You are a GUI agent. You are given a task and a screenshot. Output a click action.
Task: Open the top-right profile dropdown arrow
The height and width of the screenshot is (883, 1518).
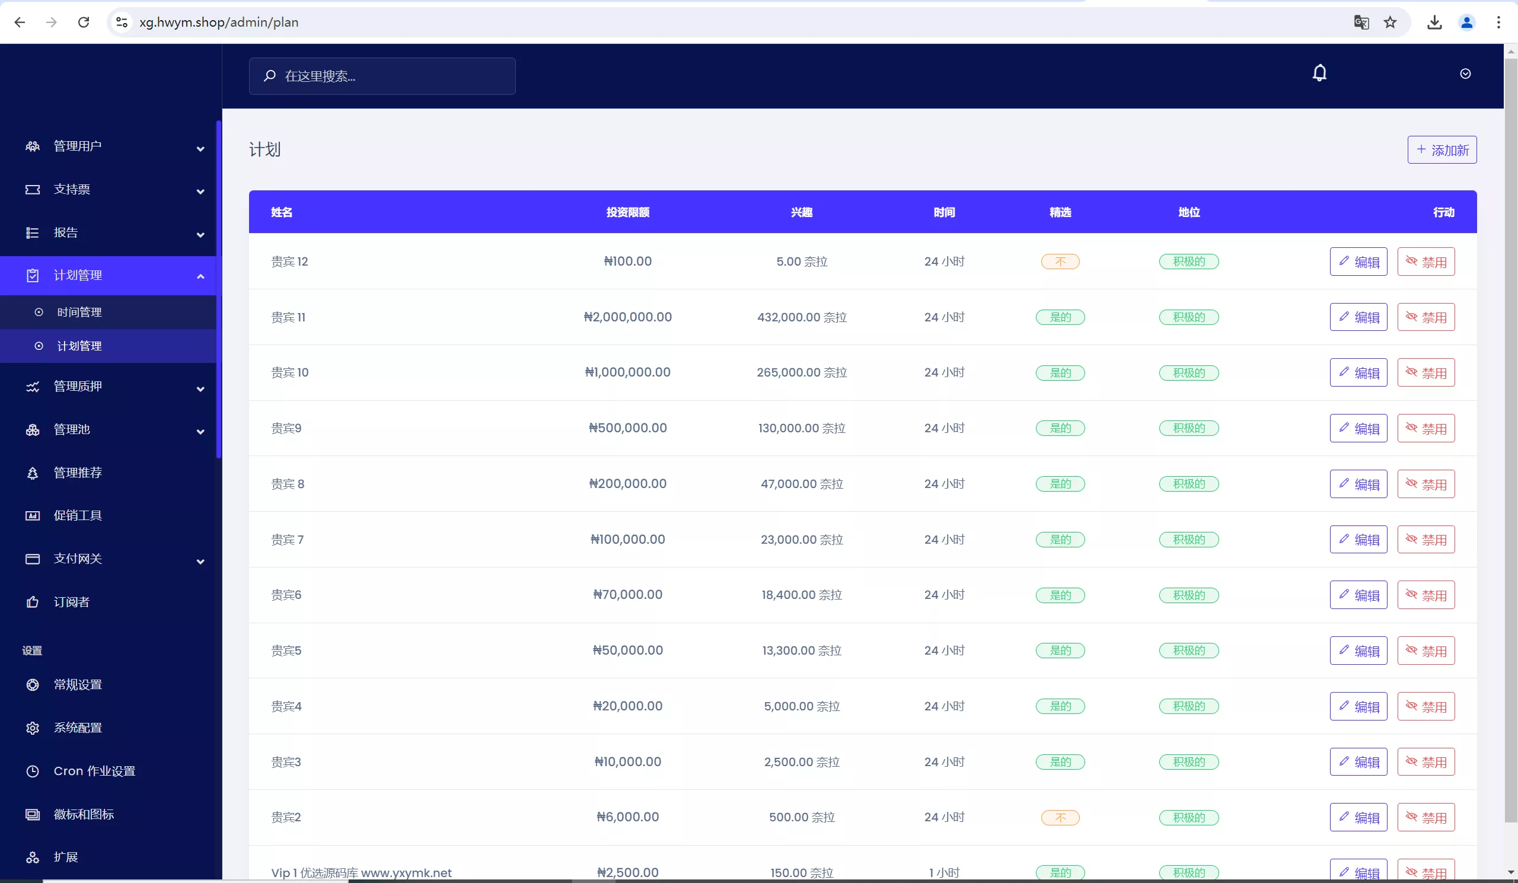coord(1465,74)
